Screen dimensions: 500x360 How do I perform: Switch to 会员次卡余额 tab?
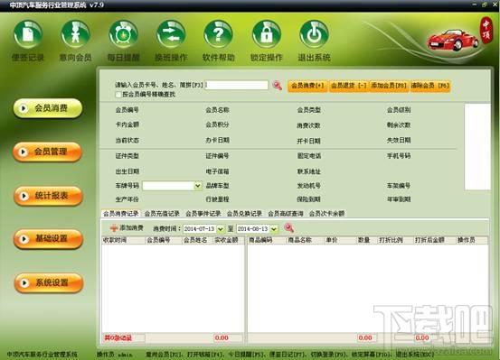326,214
